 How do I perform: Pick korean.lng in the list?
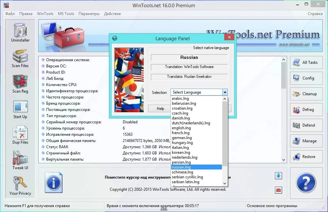coord(196,152)
